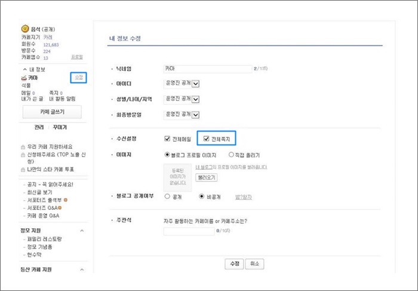
Task: Click the 카페 글쓰기 button
Action: 52,112
